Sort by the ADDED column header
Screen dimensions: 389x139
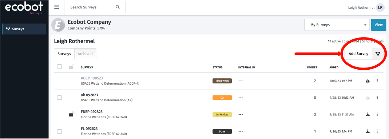coord(334,67)
